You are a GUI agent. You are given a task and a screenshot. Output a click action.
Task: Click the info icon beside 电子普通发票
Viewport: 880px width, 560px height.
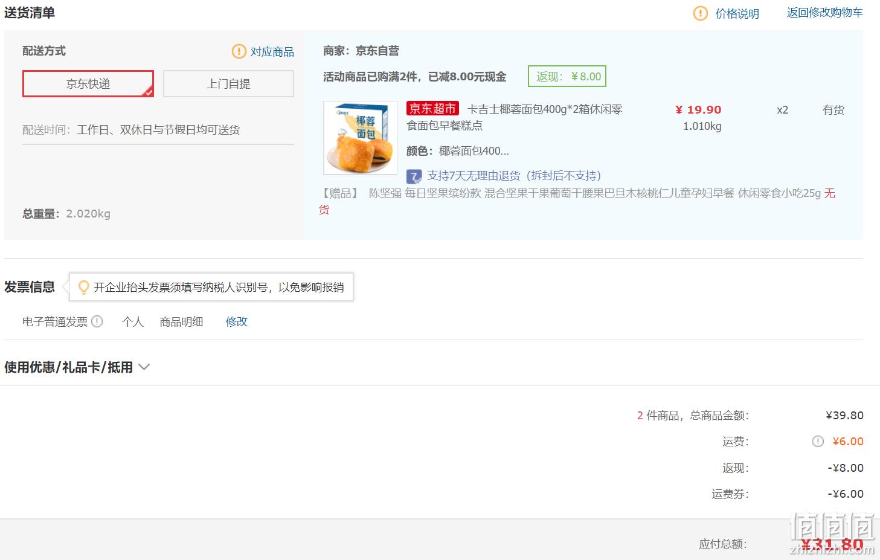pyautogui.click(x=97, y=321)
